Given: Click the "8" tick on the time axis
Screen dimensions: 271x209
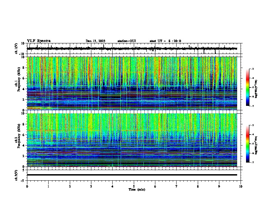Looking at the screenshot, I should coord(198,186).
